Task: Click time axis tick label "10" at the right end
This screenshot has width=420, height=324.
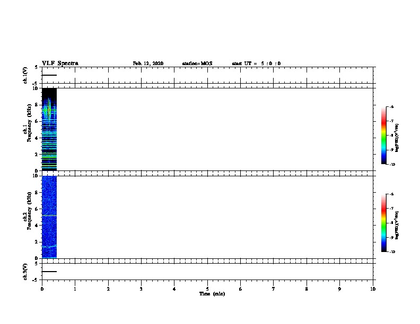Action: coord(373,289)
